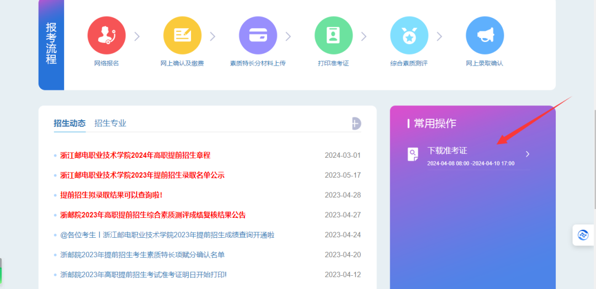Click the 下载准考证 entry text
The image size is (596, 289).
point(448,151)
